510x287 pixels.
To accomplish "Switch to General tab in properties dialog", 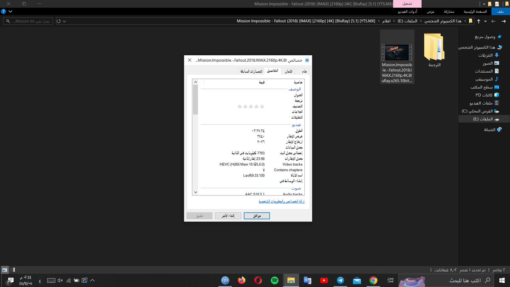I will click(x=304, y=71).
